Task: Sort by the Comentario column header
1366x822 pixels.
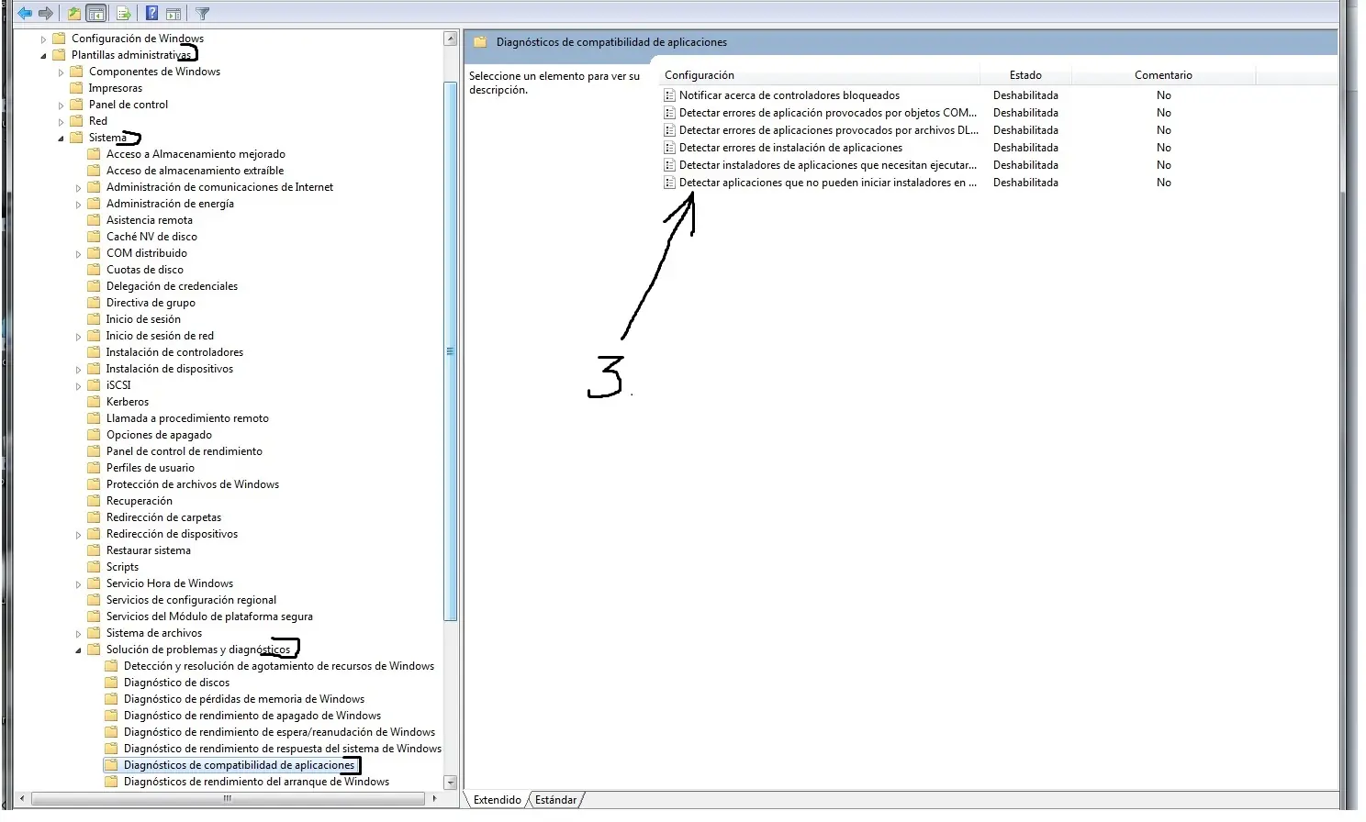Action: (1163, 75)
